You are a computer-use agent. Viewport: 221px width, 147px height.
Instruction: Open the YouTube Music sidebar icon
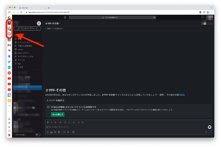click(9, 73)
